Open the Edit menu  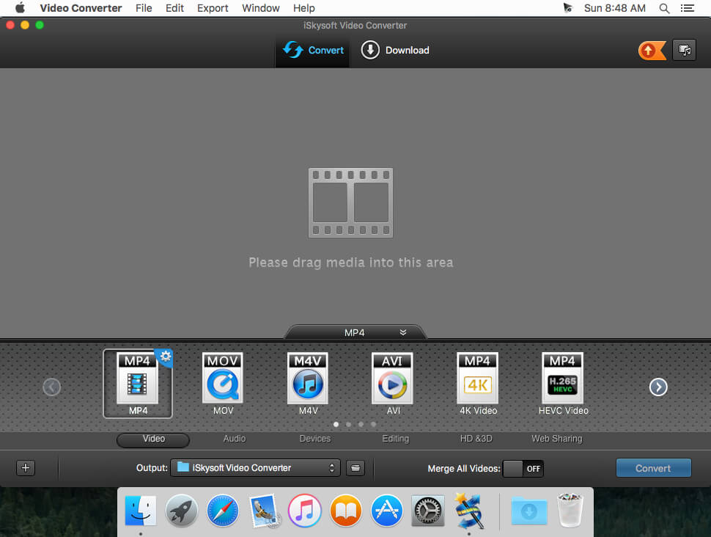coord(174,8)
